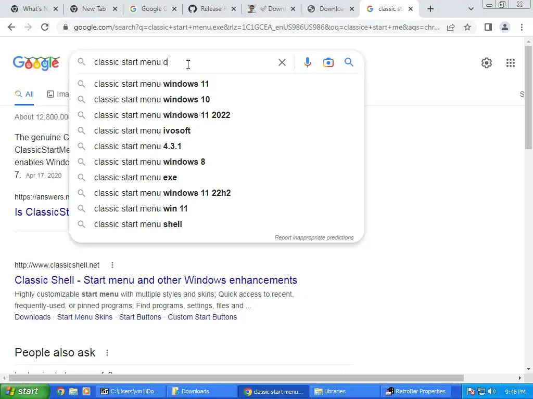The height and width of the screenshot is (399, 533).
Task: Click the share page icon in address bar
Action: 451,27
